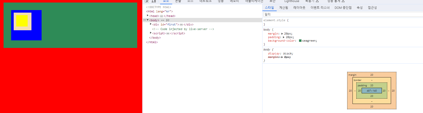The width and height of the screenshot is (423, 113).
Task: Click the top margin value 20 in box model
Action: (x=372, y=75)
